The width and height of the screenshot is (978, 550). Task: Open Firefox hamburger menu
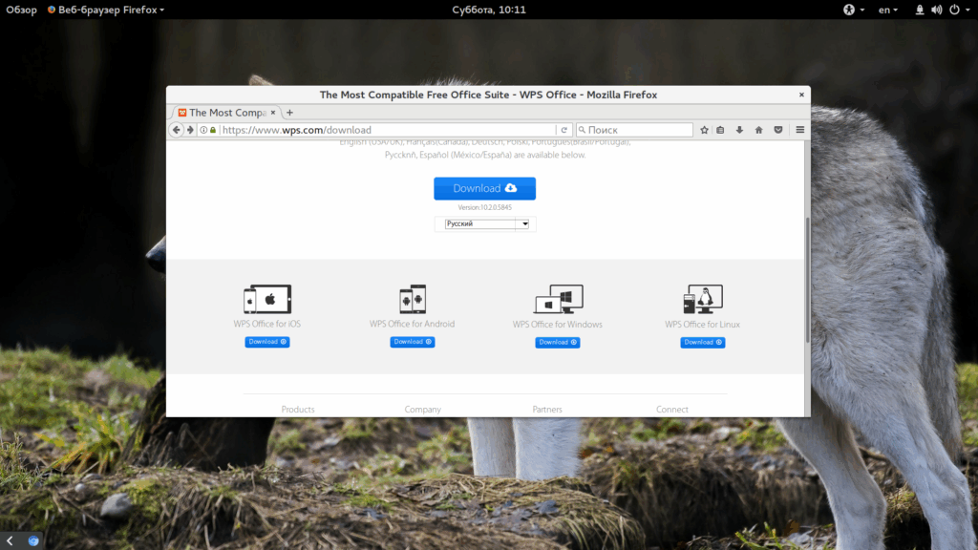coord(800,130)
